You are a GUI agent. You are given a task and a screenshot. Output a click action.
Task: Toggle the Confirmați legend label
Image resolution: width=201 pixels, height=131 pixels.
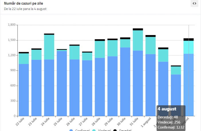click(x=82, y=130)
